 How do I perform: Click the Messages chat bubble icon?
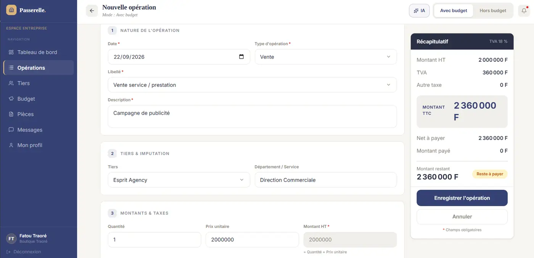(x=11, y=130)
